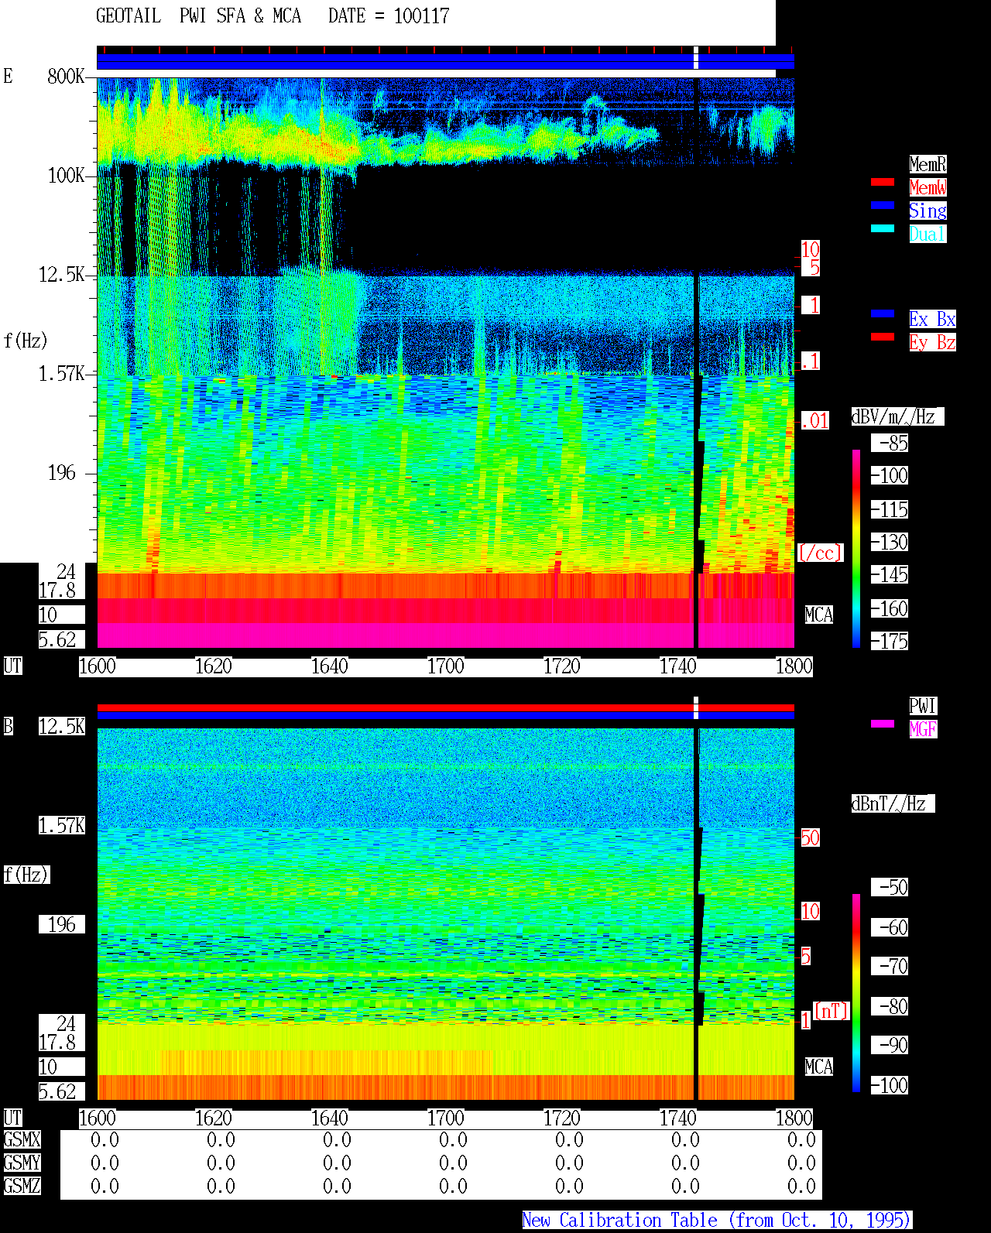Select the MemR legend label
Viewport: 991px width, 1233px height.
click(928, 164)
